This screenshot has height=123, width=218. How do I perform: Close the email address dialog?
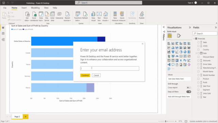[x=142, y=44]
